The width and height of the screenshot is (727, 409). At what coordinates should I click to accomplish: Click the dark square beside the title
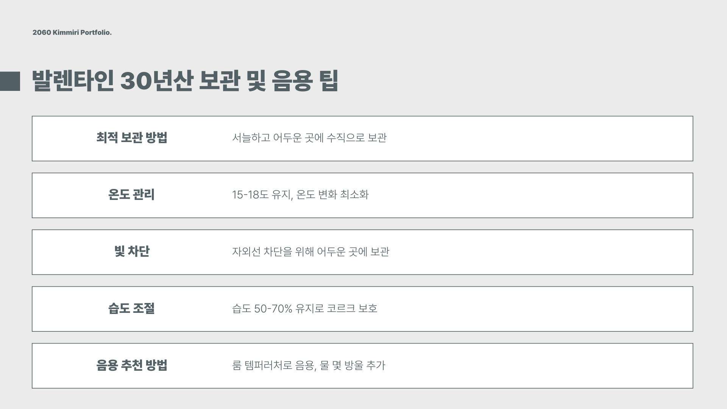tap(10, 81)
